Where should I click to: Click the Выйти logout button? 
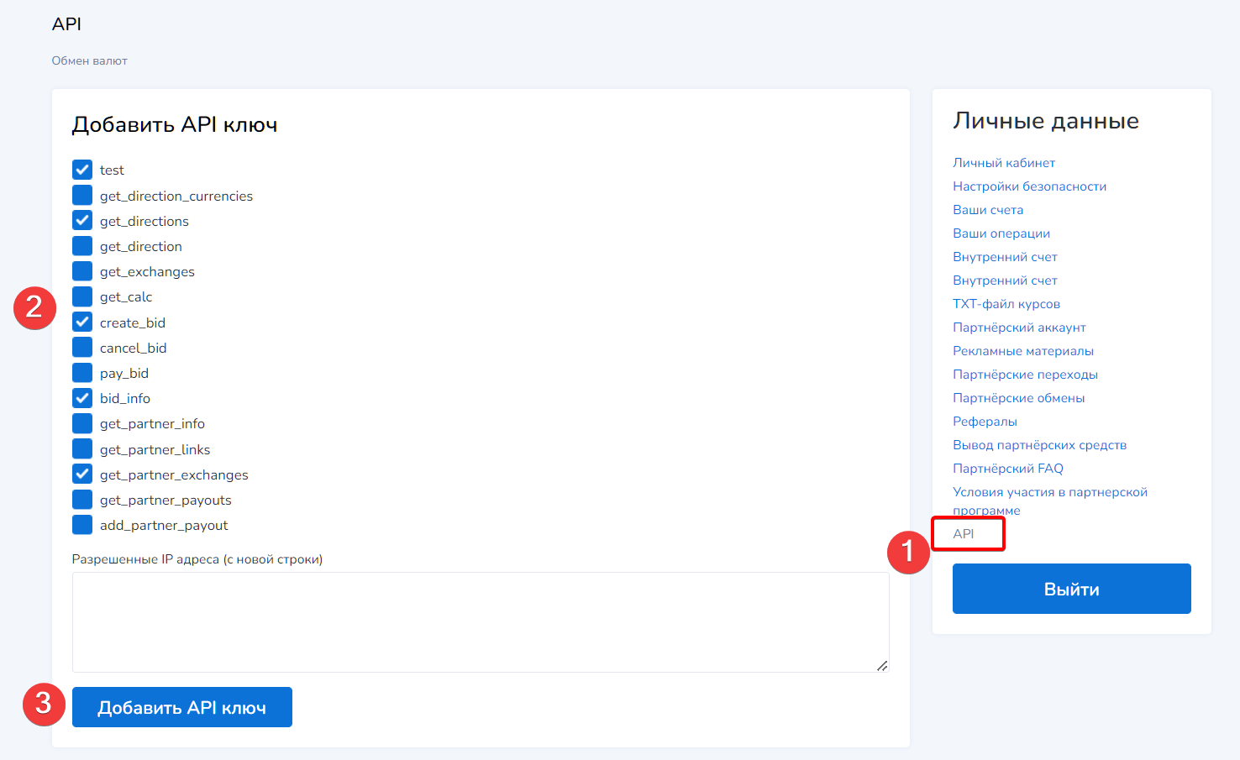click(1071, 589)
